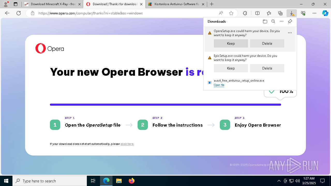The width and height of the screenshot is (331, 186).
Task: Keep the OperaSetup.exe download
Action: tap(231, 43)
